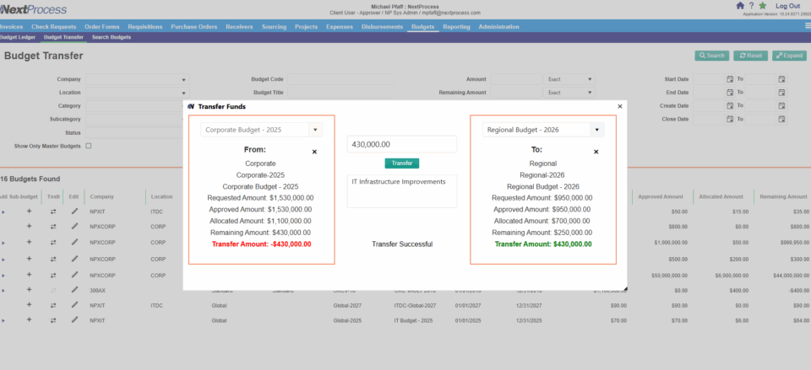Click the green Transfer button
Viewport: 811px width, 370px height.
(401, 163)
